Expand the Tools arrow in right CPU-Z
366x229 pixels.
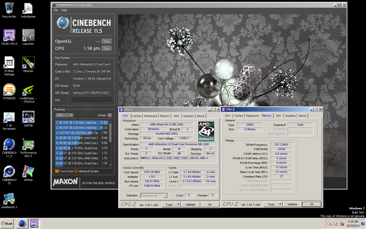[280, 204]
